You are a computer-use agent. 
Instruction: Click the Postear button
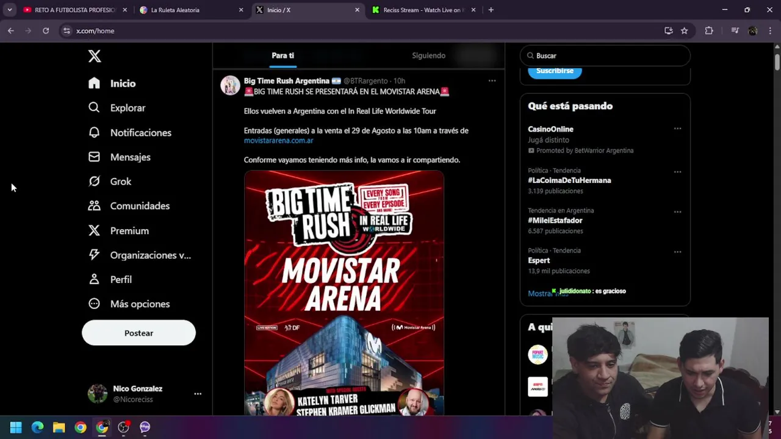[x=139, y=333]
